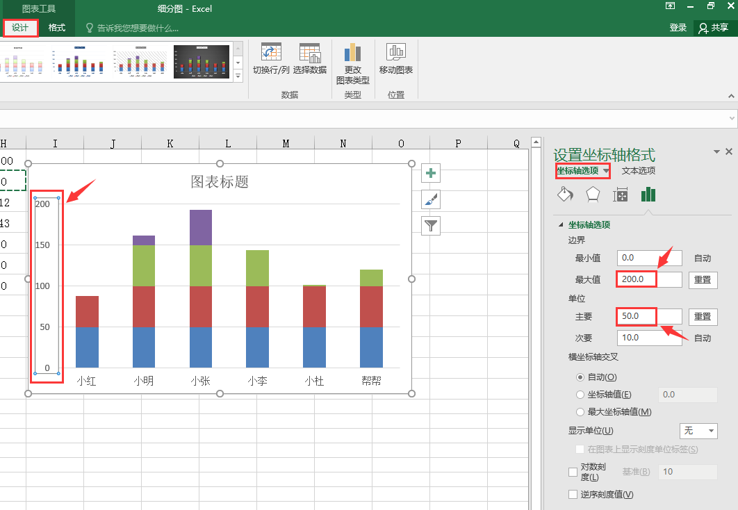Image resolution: width=738 pixels, height=510 pixels.
Task: Select the Axis value (坐标轴值) radio button
Action: (x=580, y=395)
